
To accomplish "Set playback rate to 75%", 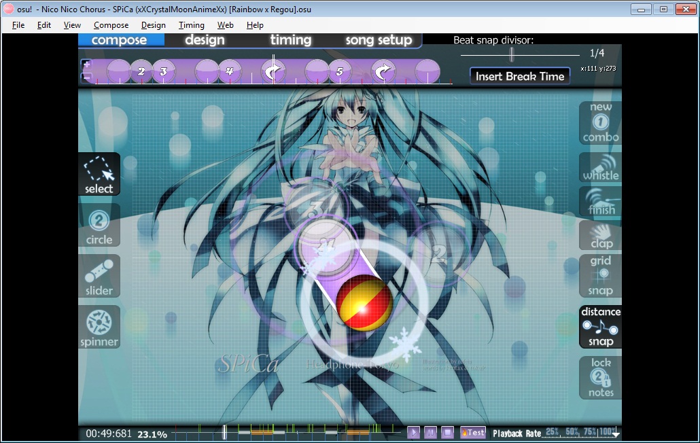I will [x=590, y=431].
